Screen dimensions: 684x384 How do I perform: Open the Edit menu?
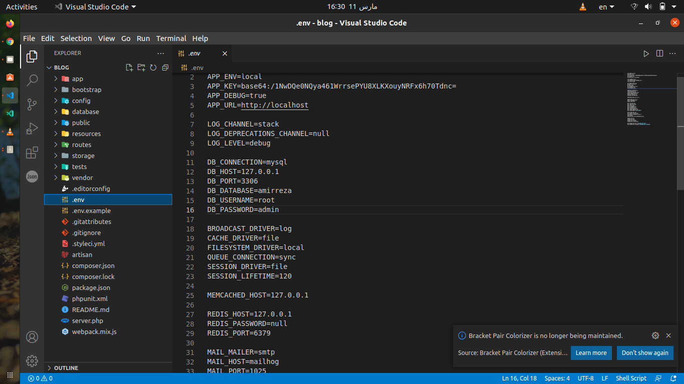(48, 38)
